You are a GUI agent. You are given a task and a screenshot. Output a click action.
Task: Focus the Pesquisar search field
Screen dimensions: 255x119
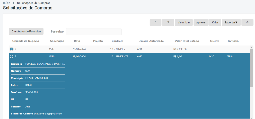pos(93,32)
